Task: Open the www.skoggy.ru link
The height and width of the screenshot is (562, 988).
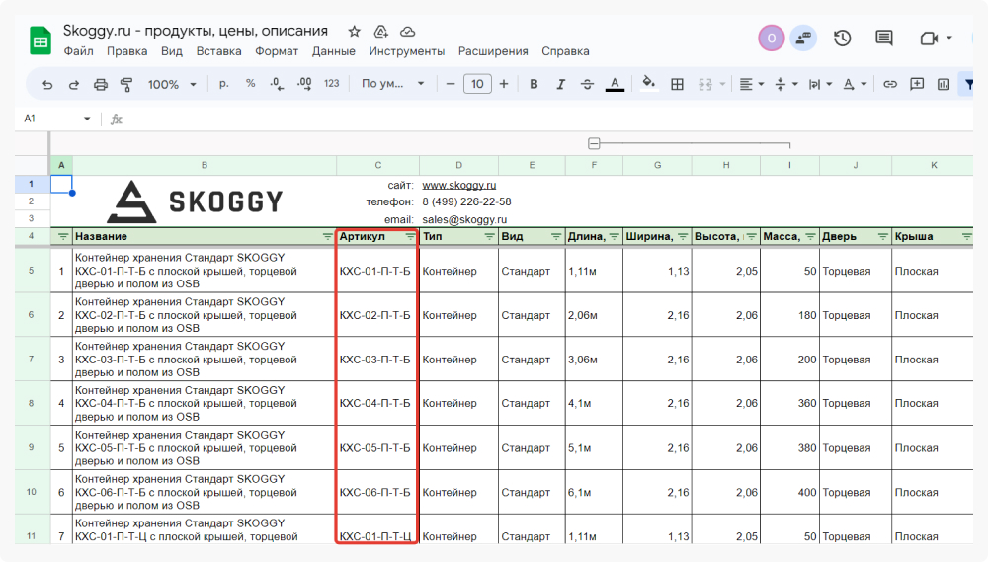Action: (458, 185)
